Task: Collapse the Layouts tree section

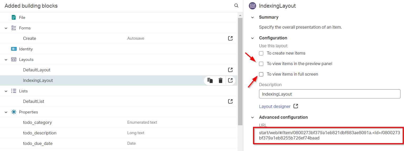Action: (x=6, y=60)
